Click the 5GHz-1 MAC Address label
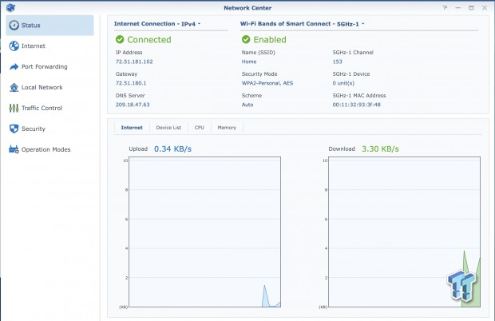Image resolution: width=495 pixels, height=321 pixels. [x=359, y=95]
